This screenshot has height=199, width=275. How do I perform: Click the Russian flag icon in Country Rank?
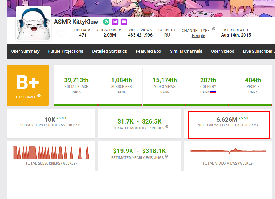pyautogui.click(x=213, y=92)
